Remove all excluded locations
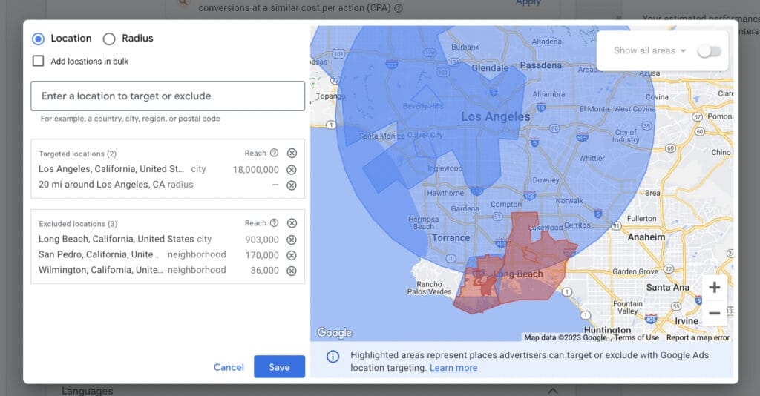 [x=292, y=223]
